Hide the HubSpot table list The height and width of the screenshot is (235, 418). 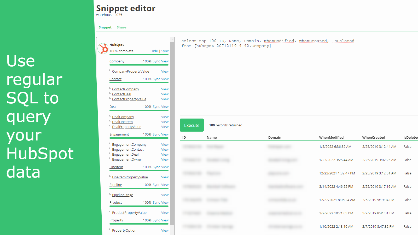tap(154, 51)
